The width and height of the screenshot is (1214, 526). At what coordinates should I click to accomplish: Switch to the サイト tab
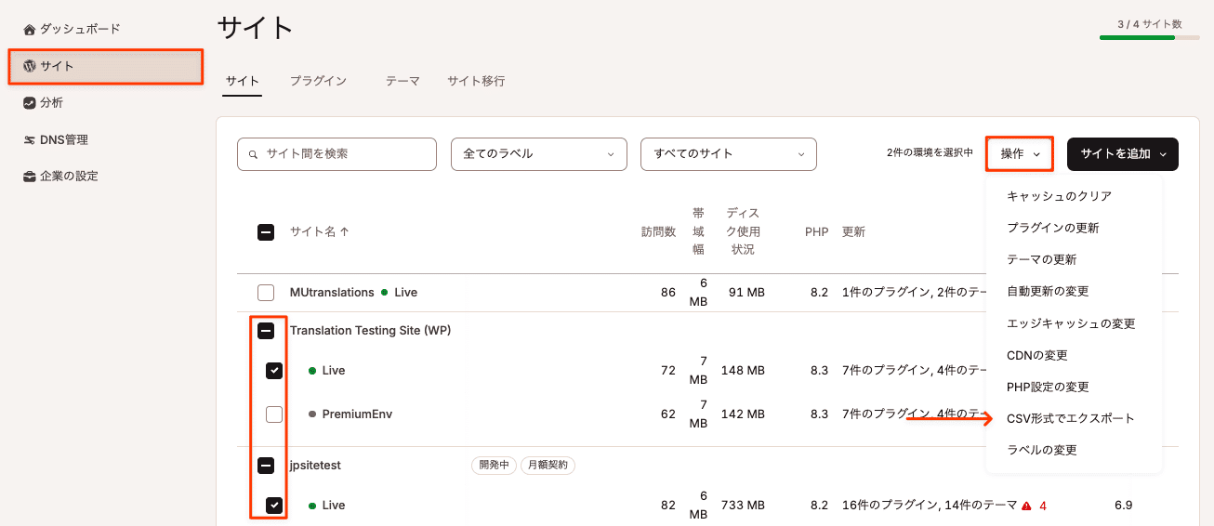click(243, 81)
